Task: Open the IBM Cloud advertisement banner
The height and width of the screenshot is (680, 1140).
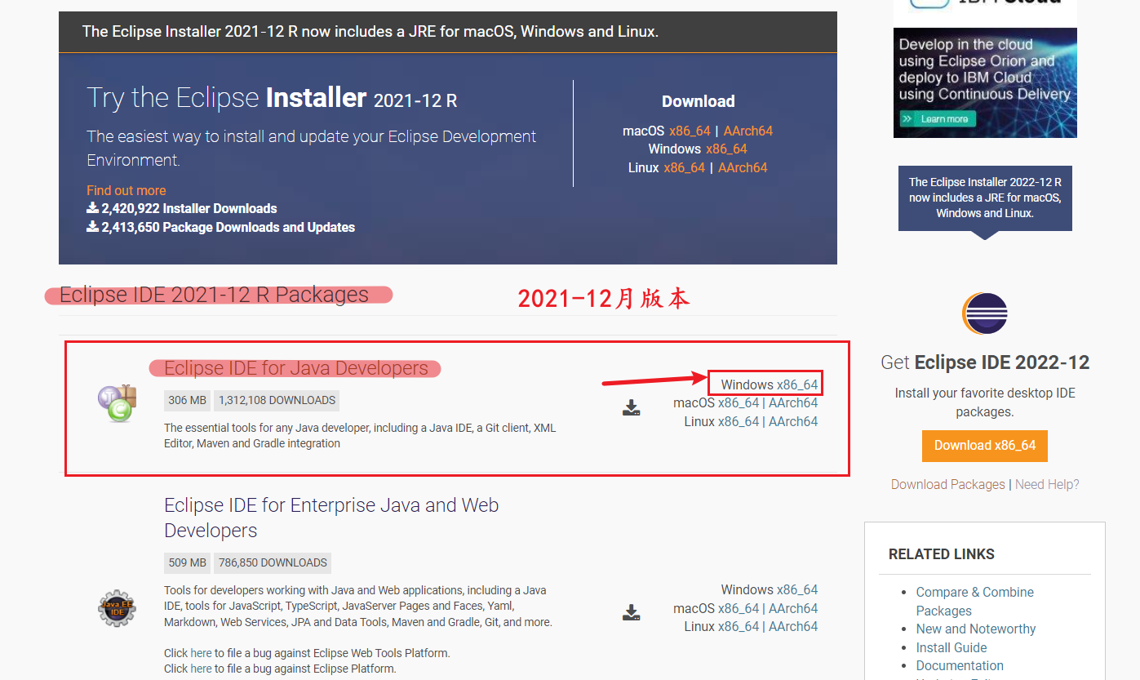Action: [x=985, y=69]
